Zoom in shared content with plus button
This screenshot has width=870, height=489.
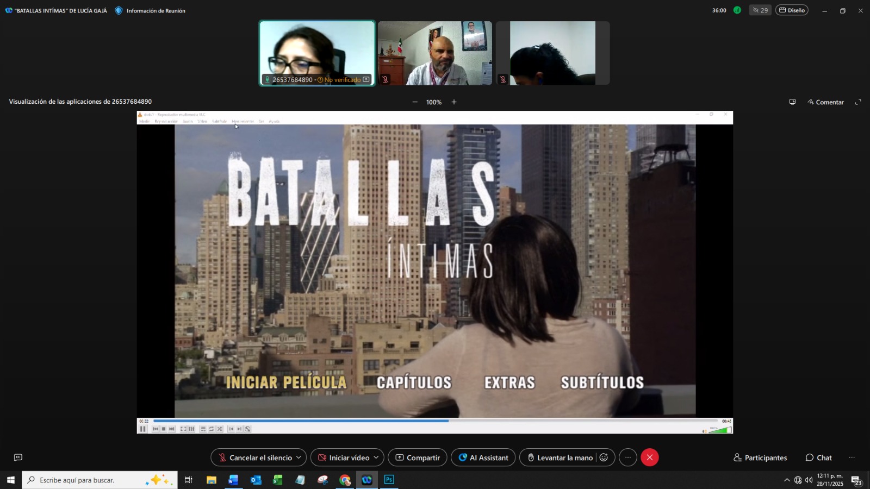coord(454,102)
